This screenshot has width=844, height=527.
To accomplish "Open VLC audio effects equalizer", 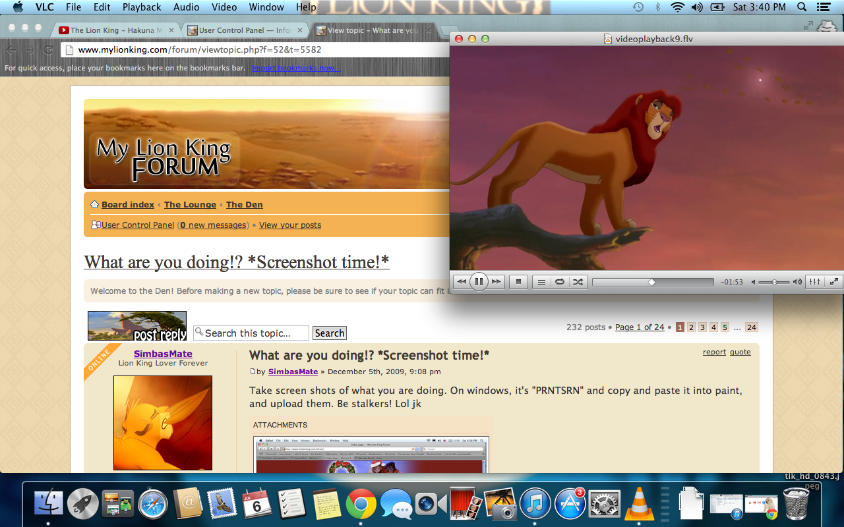I will [815, 282].
